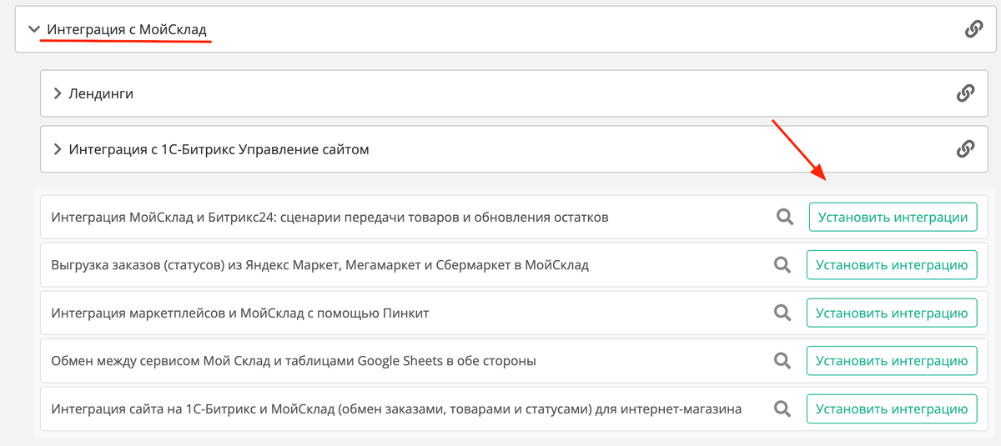The image size is (1001, 446).
Task: Click link icon beside Интеграция с 1С-Битрикс
Action: pyautogui.click(x=965, y=149)
